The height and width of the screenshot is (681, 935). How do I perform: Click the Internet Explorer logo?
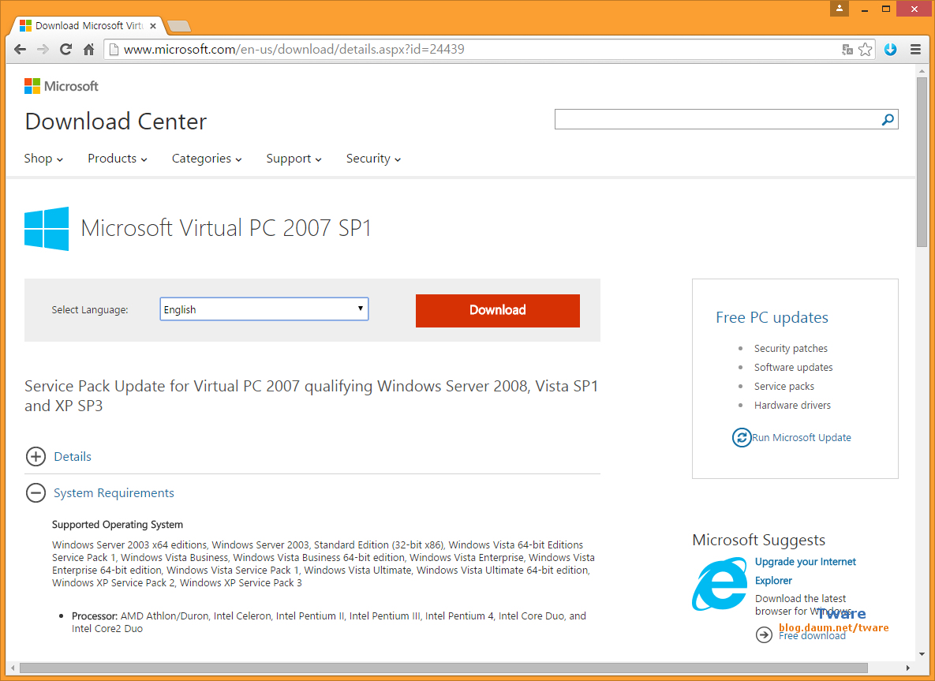(x=720, y=584)
